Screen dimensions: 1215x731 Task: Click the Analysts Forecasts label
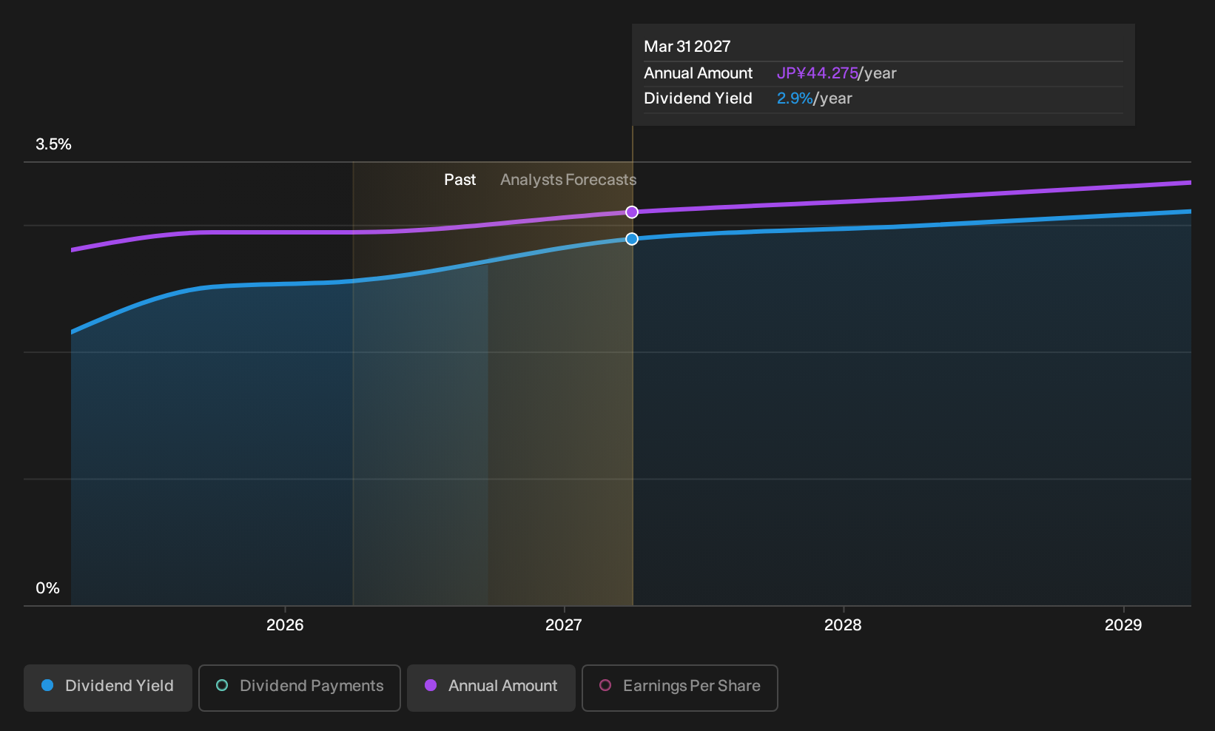[x=568, y=180]
